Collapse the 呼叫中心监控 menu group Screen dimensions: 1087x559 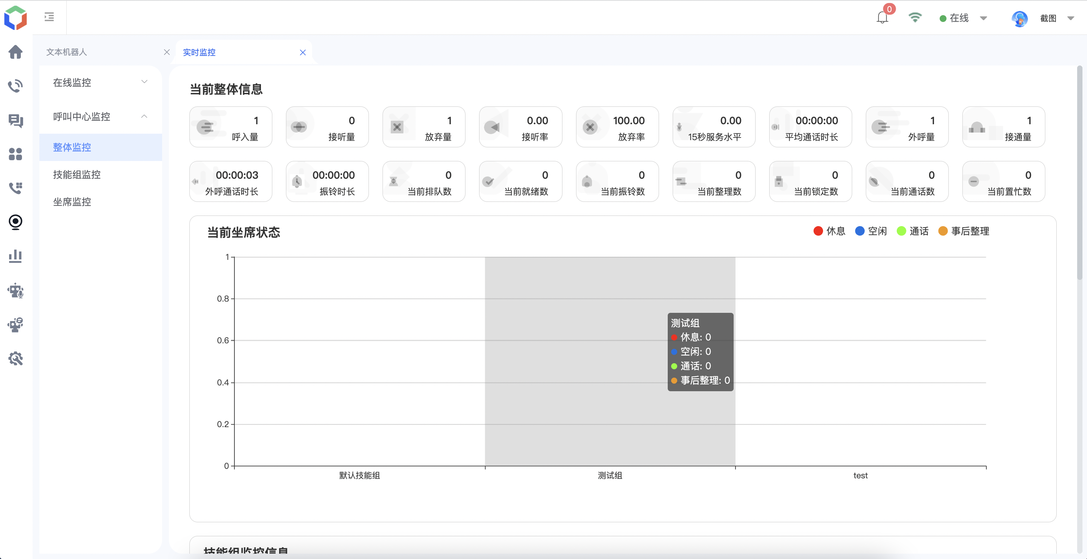tap(100, 116)
